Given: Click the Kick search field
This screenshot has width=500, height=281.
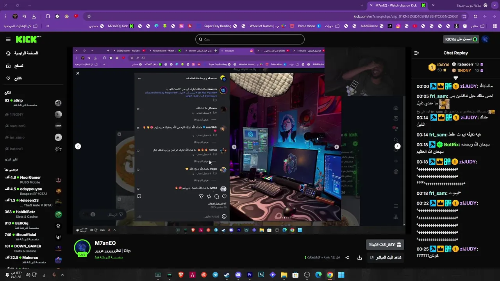Looking at the screenshot, I should tap(250, 39).
